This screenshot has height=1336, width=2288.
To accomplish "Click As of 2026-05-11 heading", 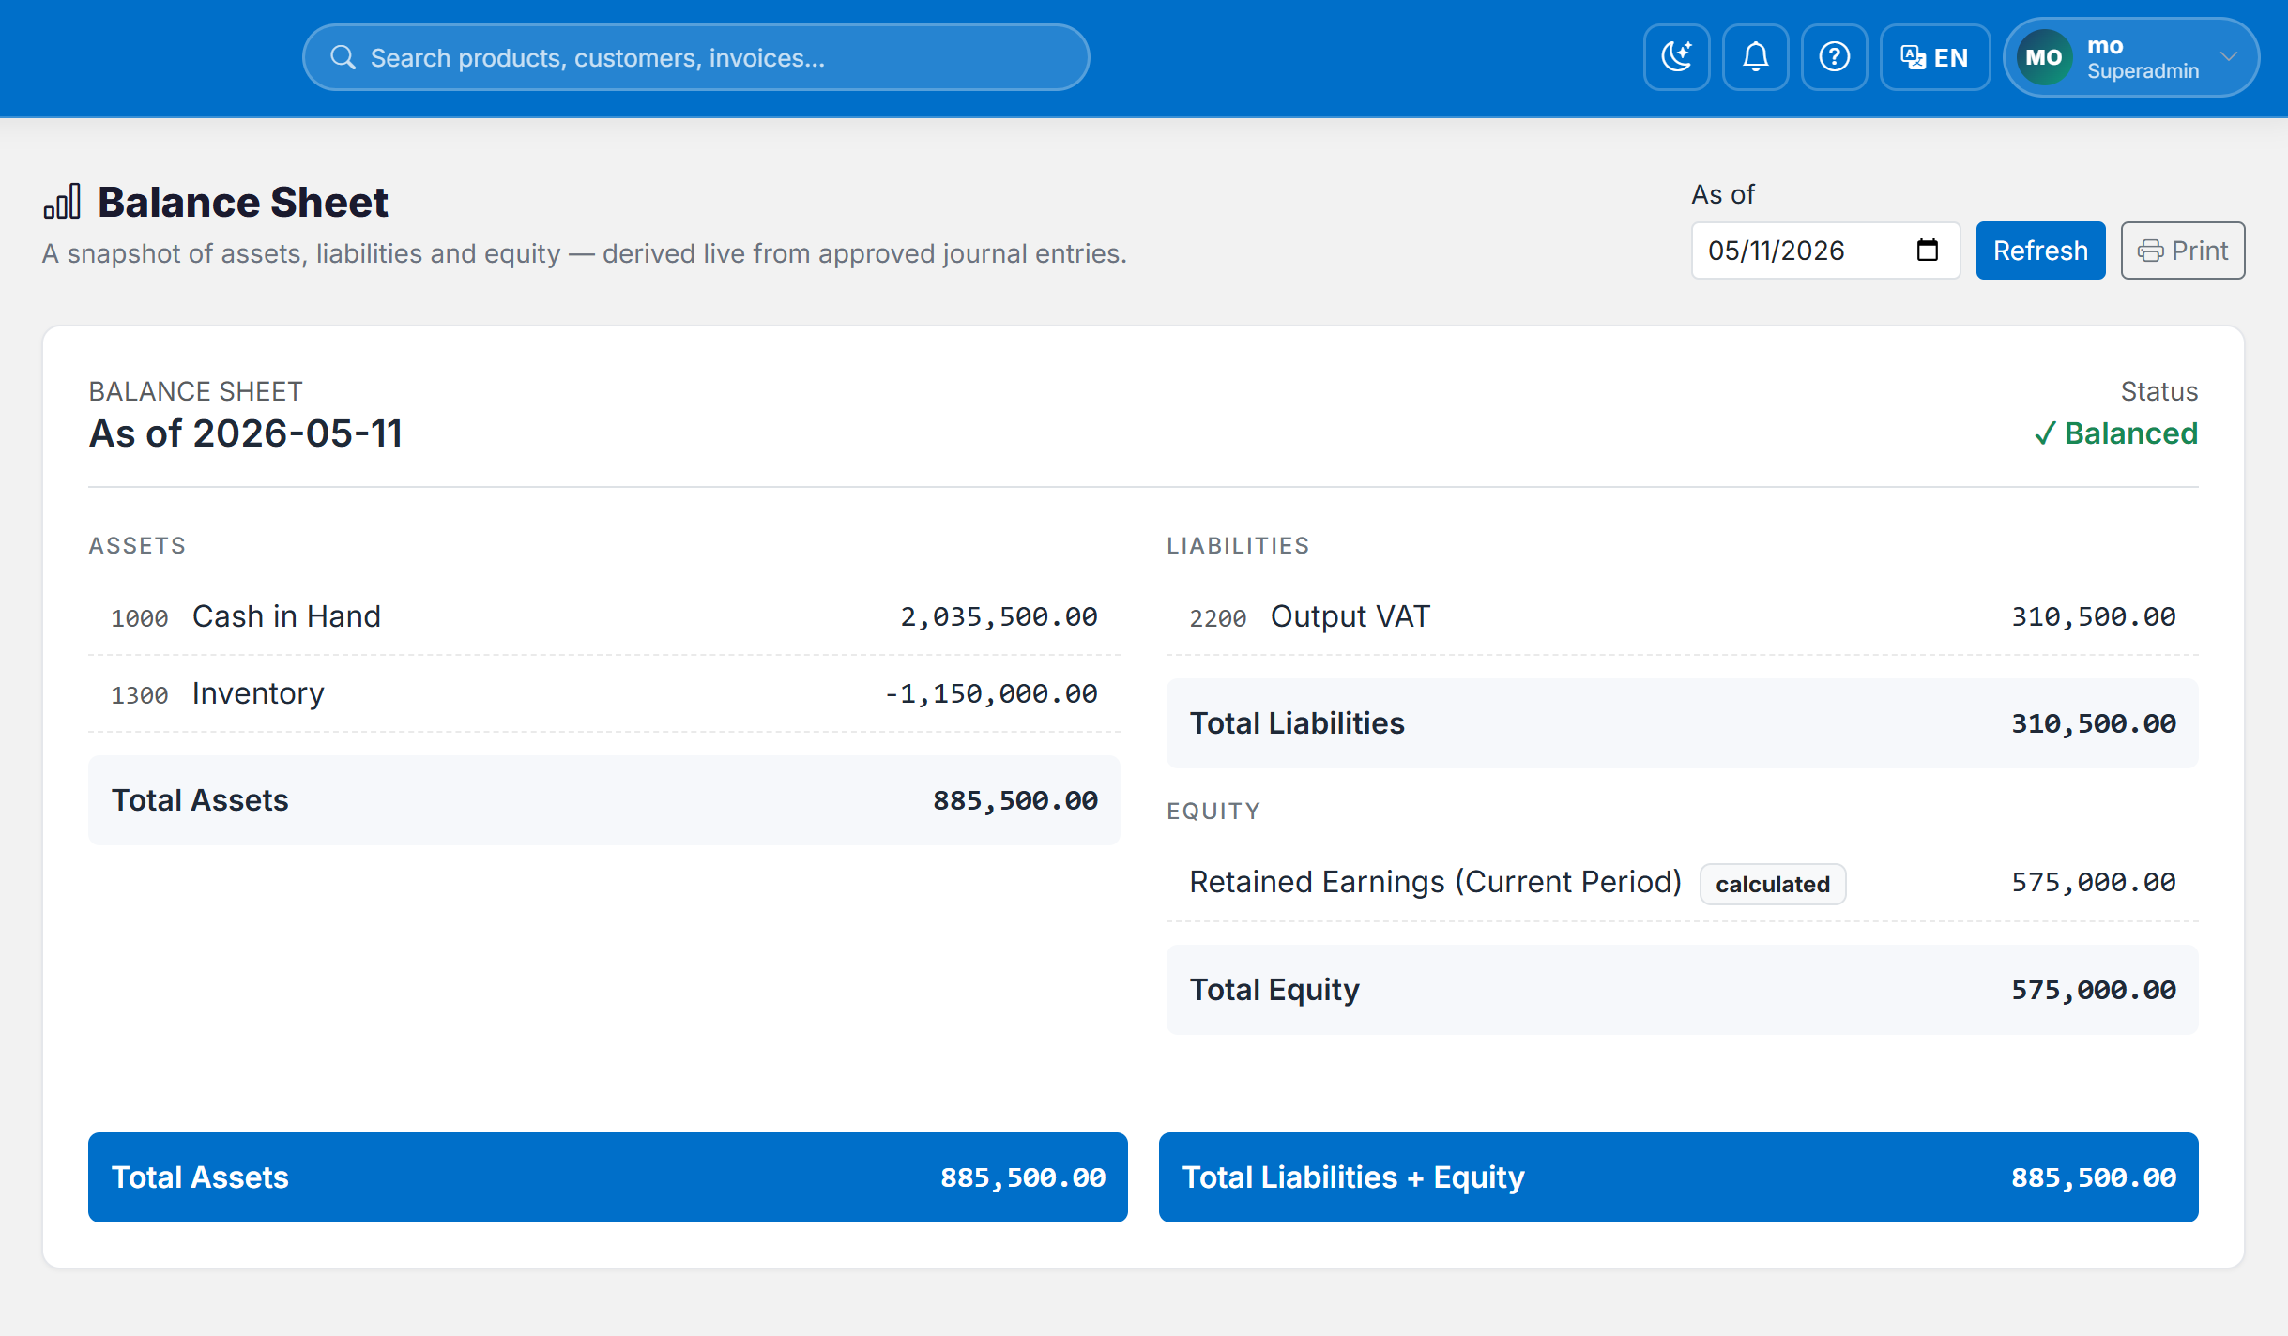I will 246,433.
